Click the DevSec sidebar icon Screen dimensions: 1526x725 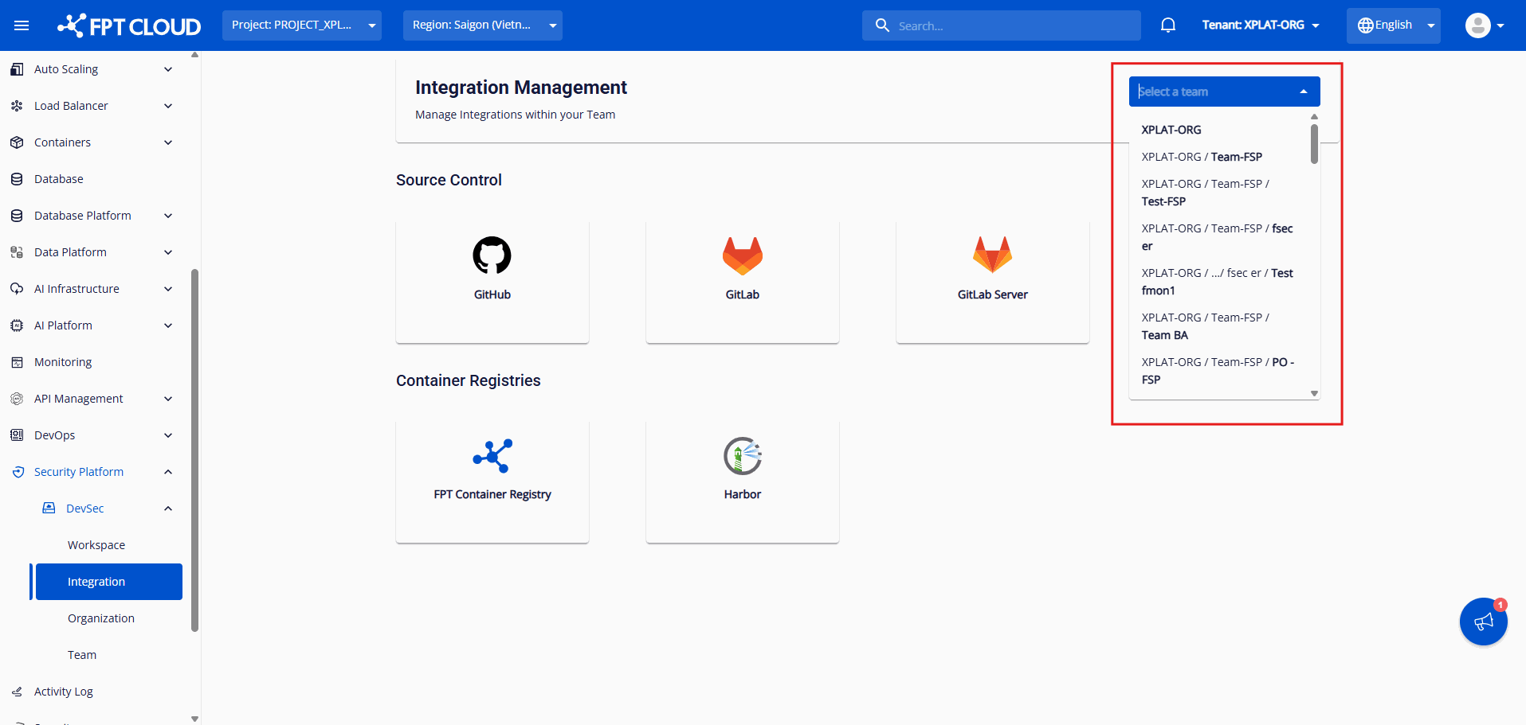pyautogui.click(x=49, y=508)
